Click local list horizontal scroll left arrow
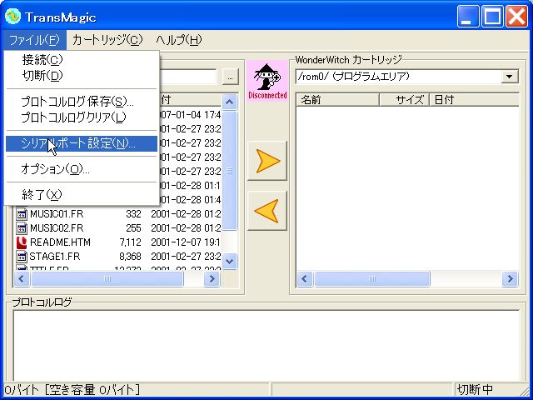The image size is (533, 400). (22, 279)
